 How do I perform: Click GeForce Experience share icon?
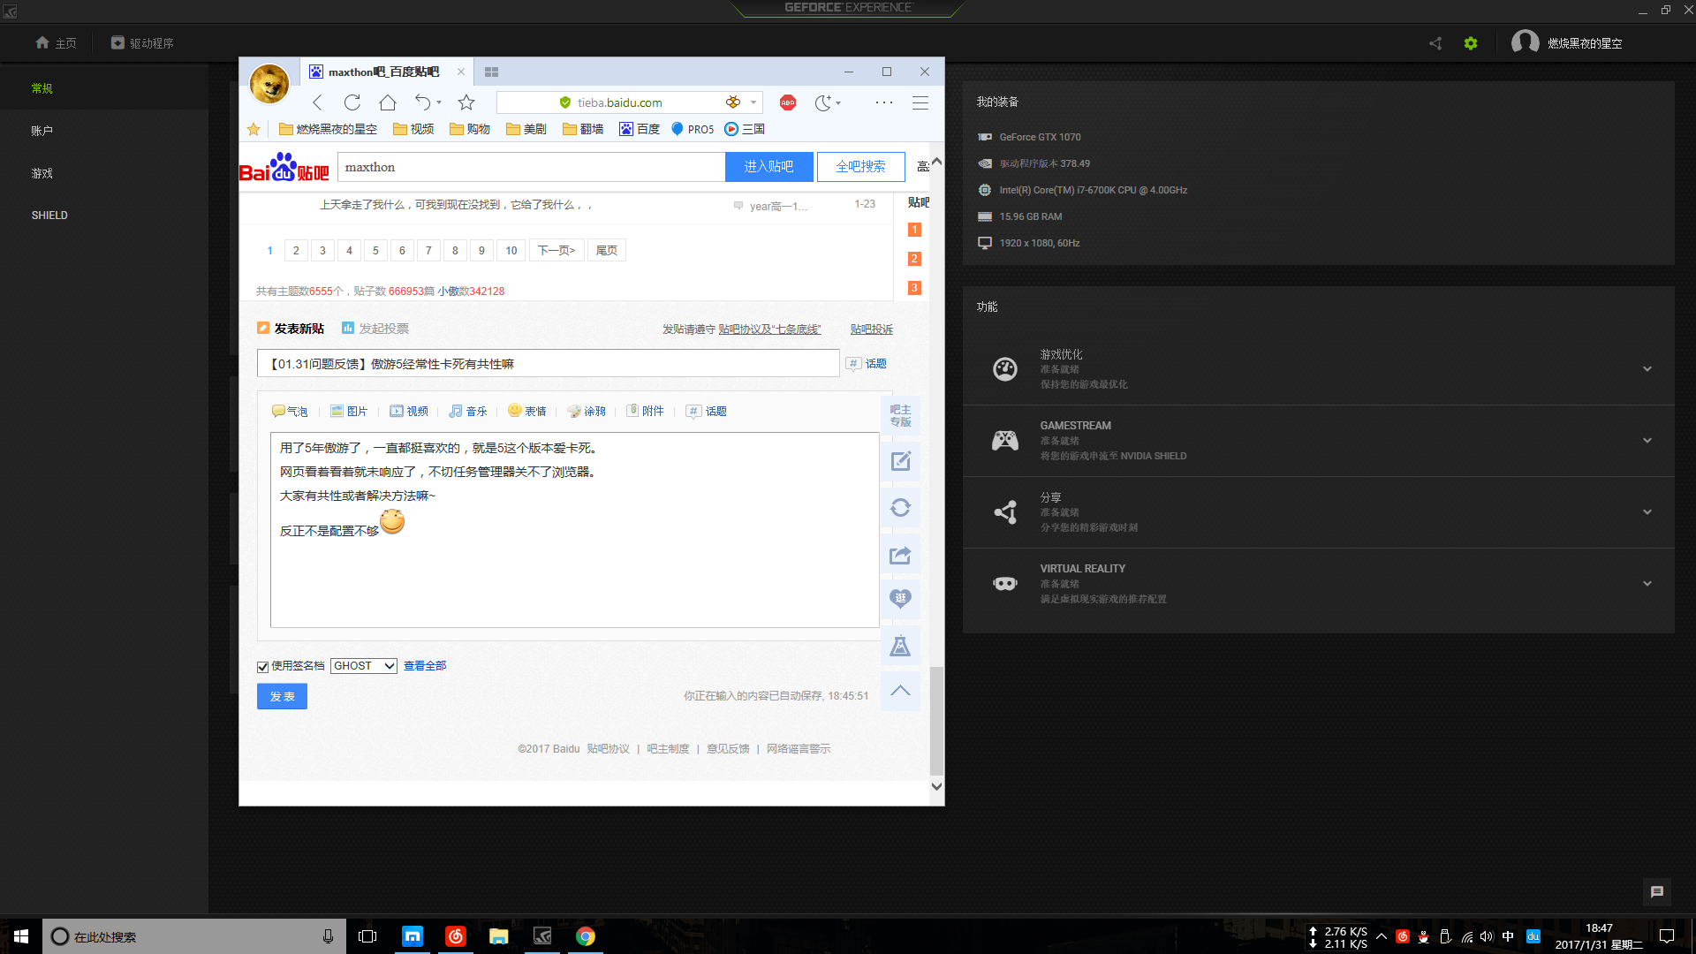(x=1435, y=43)
